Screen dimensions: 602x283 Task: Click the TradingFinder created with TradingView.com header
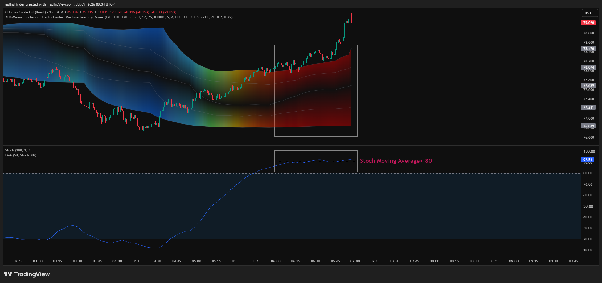pos(59,4)
